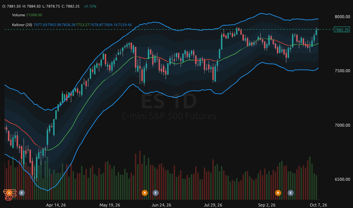Click the 6500.00 price axis label
This screenshot has width=353, height=208.
pos(342,179)
